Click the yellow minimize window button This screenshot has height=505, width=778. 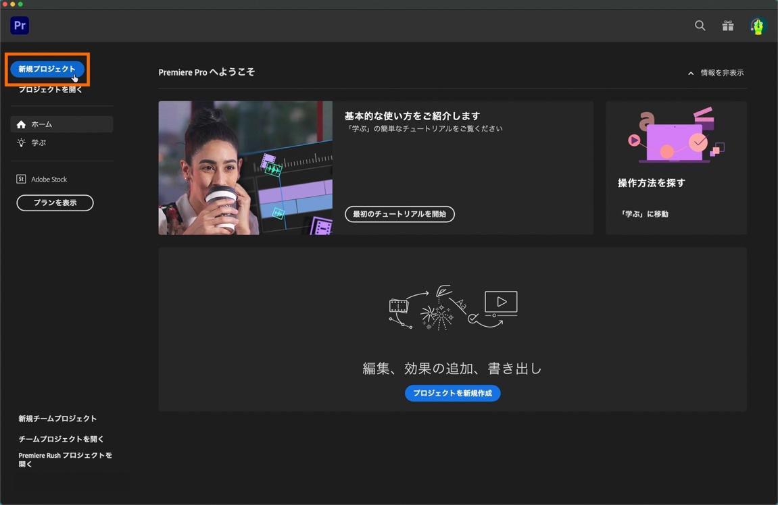coord(13,4)
